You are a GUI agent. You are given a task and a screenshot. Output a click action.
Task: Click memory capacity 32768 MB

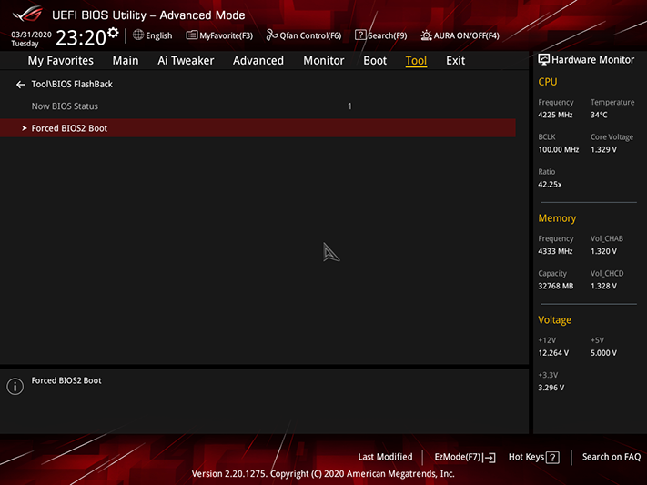click(x=555, y=286)
